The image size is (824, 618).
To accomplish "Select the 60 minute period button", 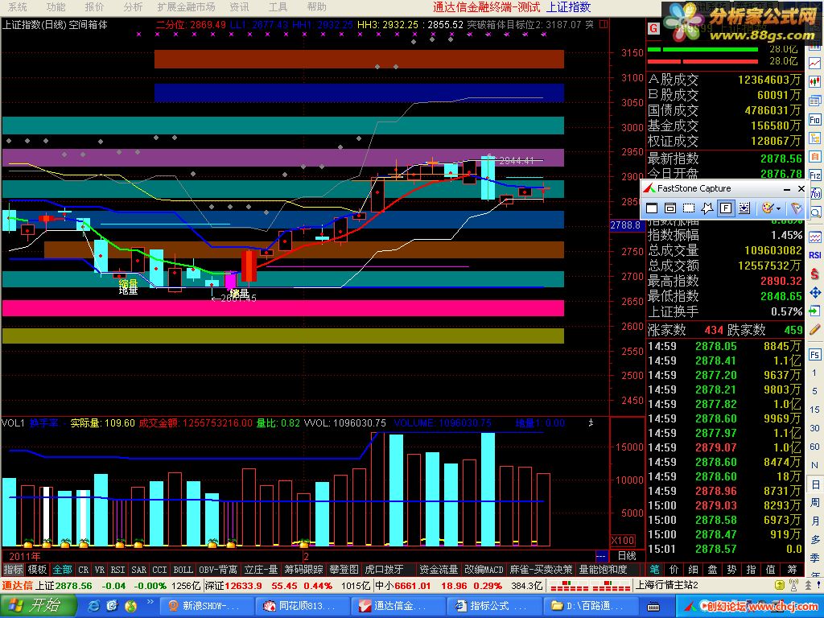I will coord(814,447).
